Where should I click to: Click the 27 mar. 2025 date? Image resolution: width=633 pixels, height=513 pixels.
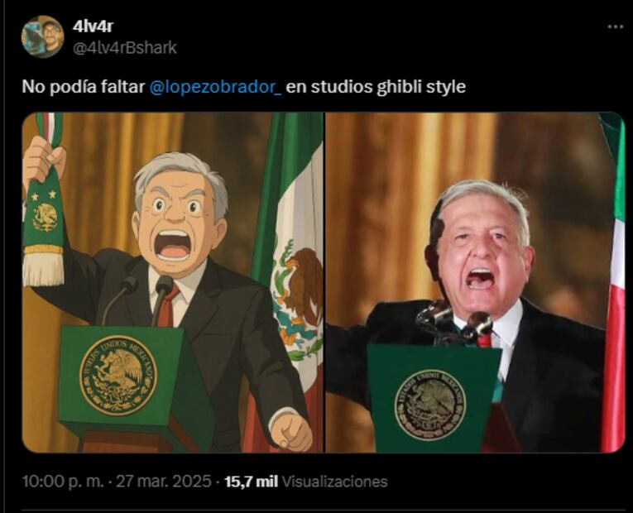coord(164,481)
